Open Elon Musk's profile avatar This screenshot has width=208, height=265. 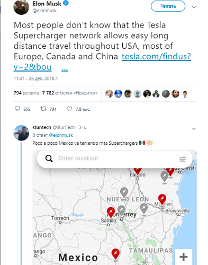[x=21, y=7]
